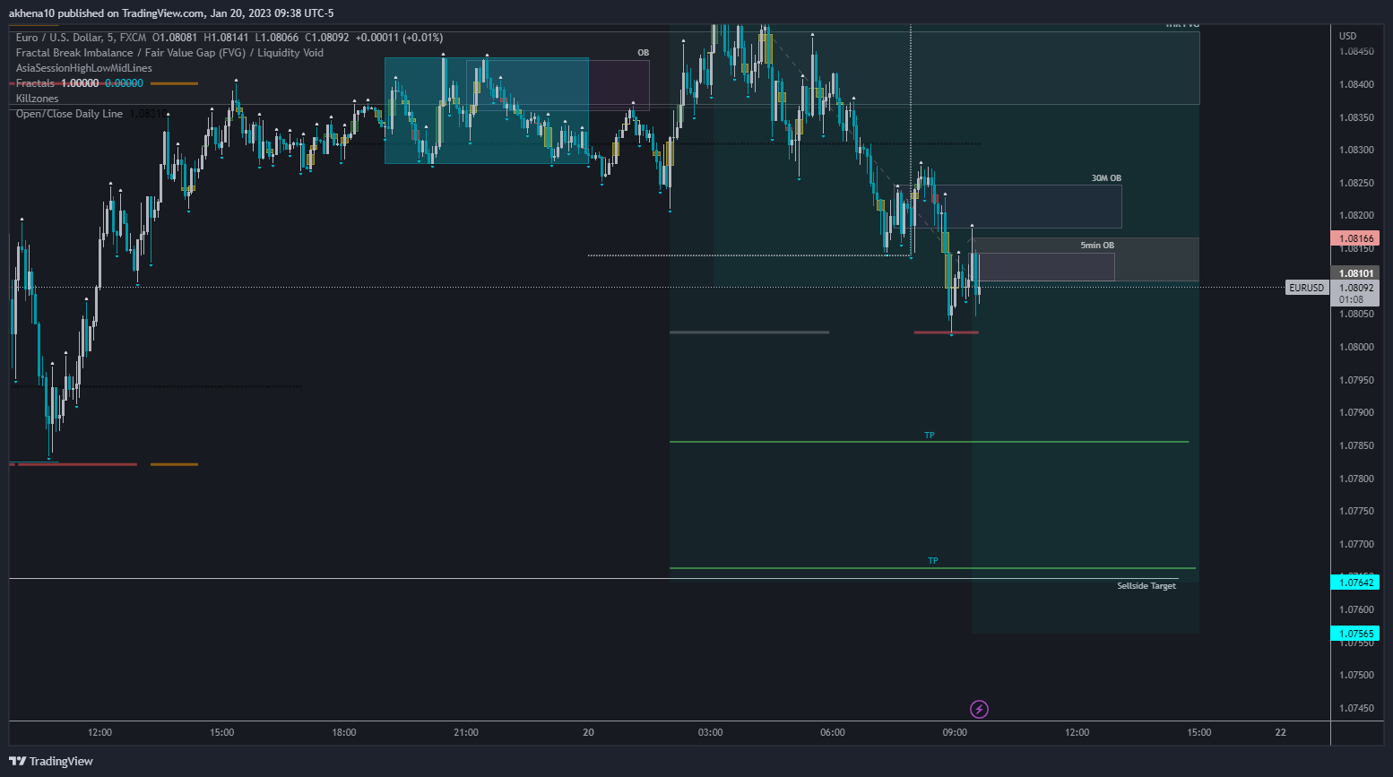Open the USD currency selector
The width and height of the screenshot is (1393, 777).
[x=1348, y=36]
